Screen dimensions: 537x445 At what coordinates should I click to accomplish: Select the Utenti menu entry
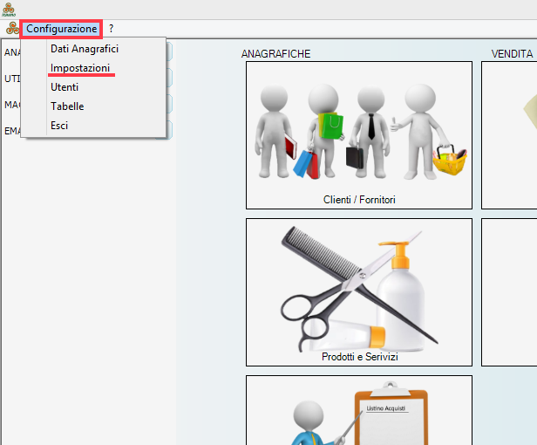click(x=65, y=87)
